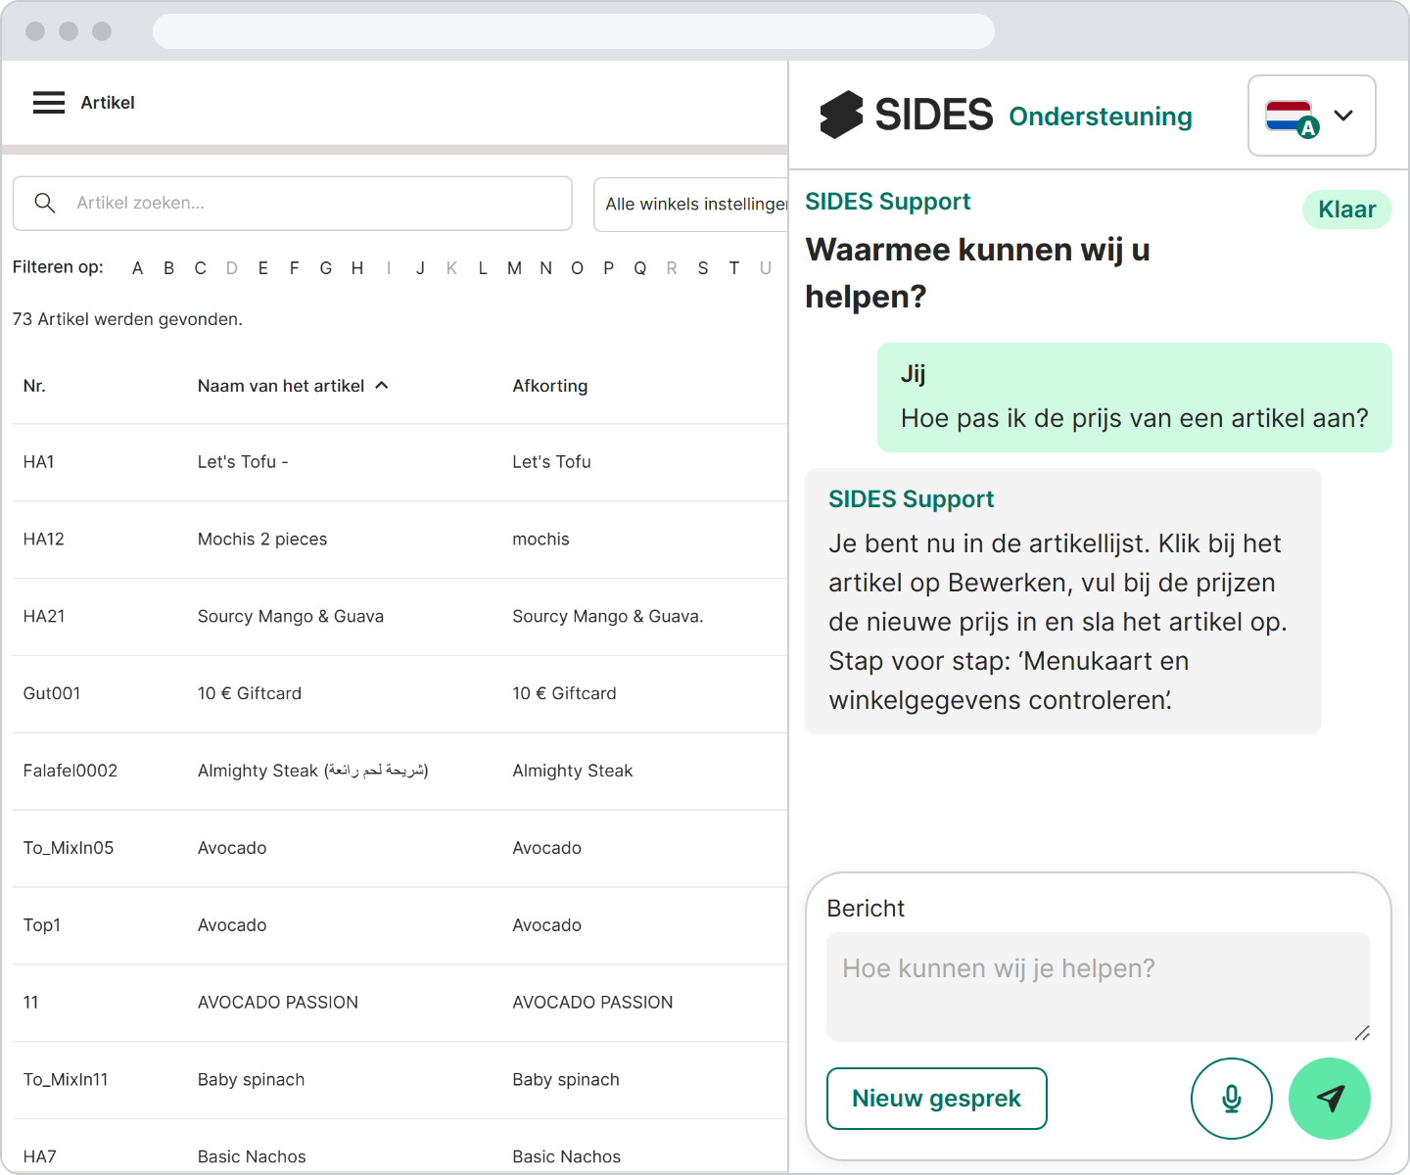Toggle sort arrow on Naam van het artikel
Viewport: 1410px width, 1175px height.
point(382,386)
